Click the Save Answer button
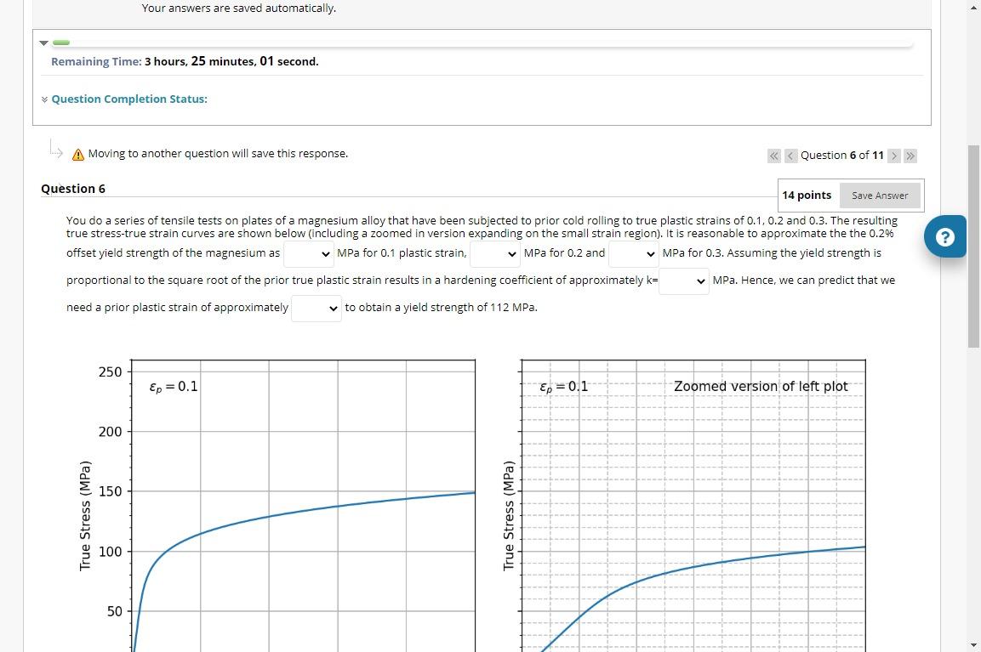 click(x=880, y=195)
